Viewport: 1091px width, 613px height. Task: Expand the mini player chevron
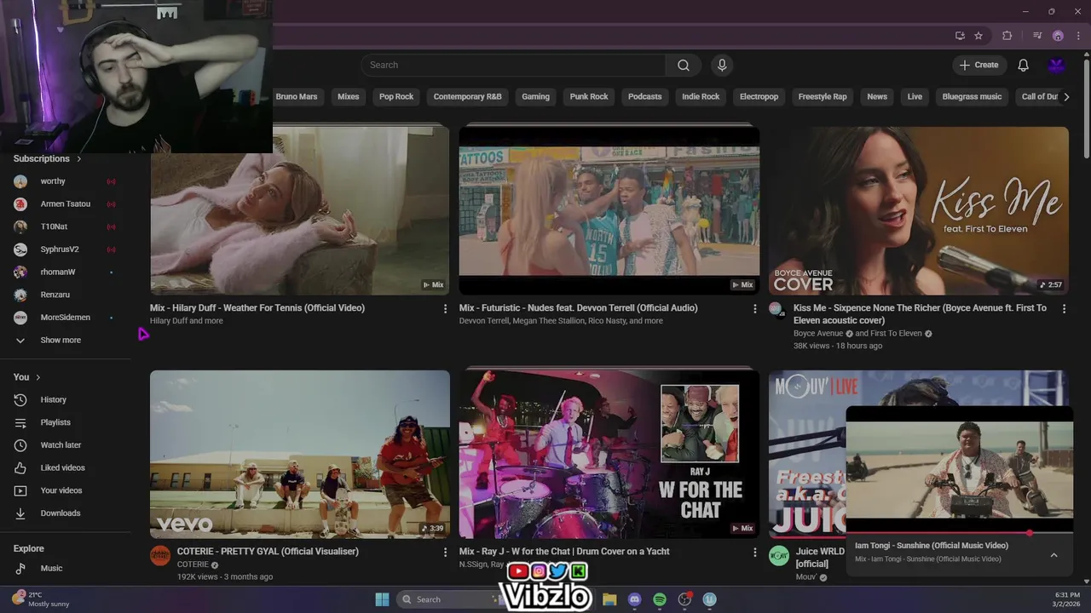pos(1053,555)
